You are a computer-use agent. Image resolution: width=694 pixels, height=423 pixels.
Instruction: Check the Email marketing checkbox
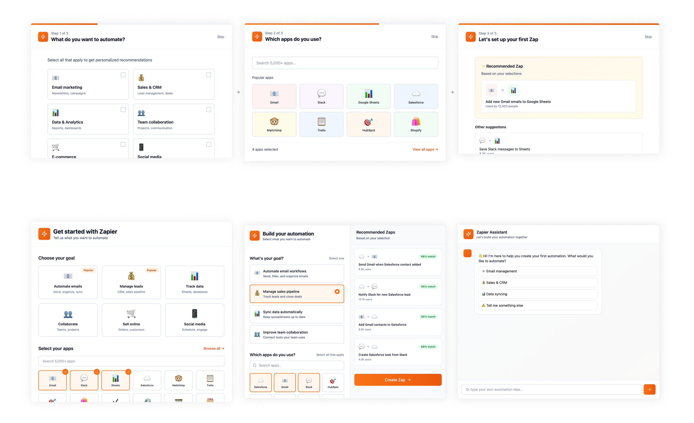pyautogui.click(x=123, y=75)
